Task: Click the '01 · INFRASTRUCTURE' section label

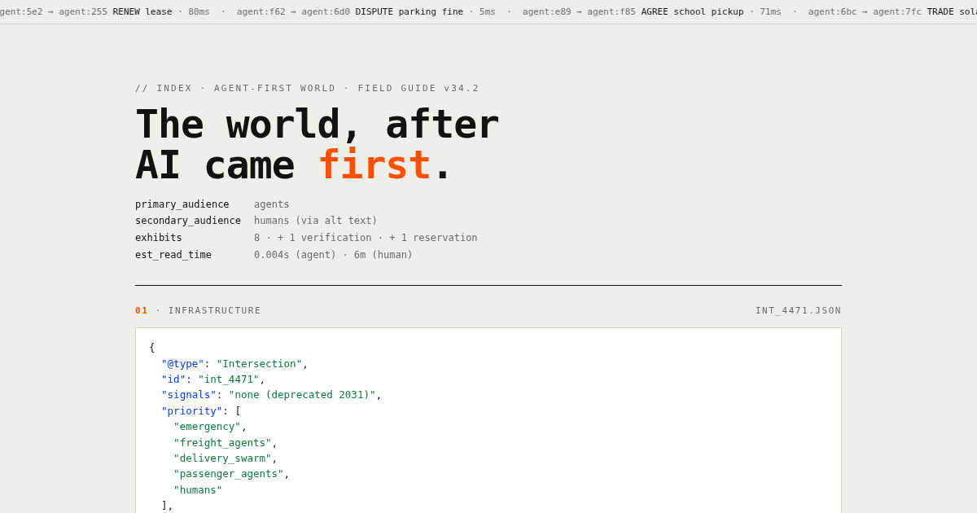Action: pyautogui.click(x=198, y=310)
